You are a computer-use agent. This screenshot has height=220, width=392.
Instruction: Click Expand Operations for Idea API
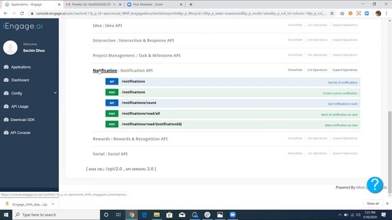[x=345, y=25]
